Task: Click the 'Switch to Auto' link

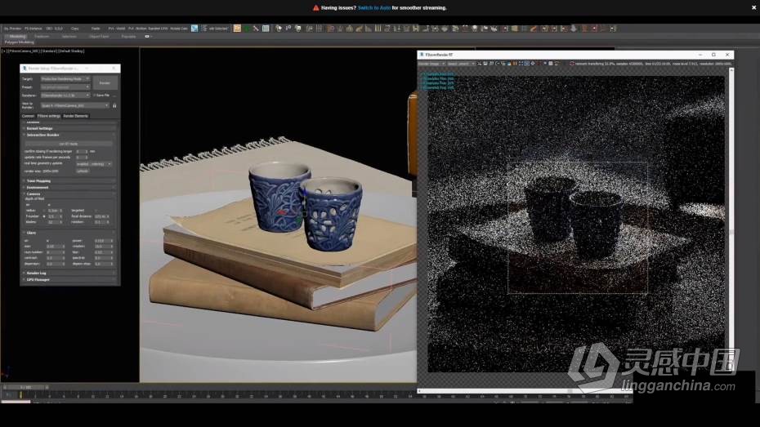Action: click(373, 7)
